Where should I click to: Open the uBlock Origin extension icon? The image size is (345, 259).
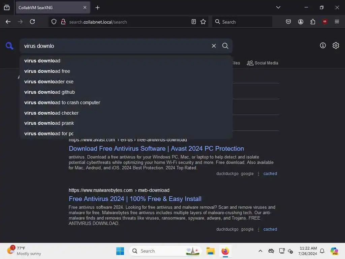pyautogui.click(x=325, y=22)
